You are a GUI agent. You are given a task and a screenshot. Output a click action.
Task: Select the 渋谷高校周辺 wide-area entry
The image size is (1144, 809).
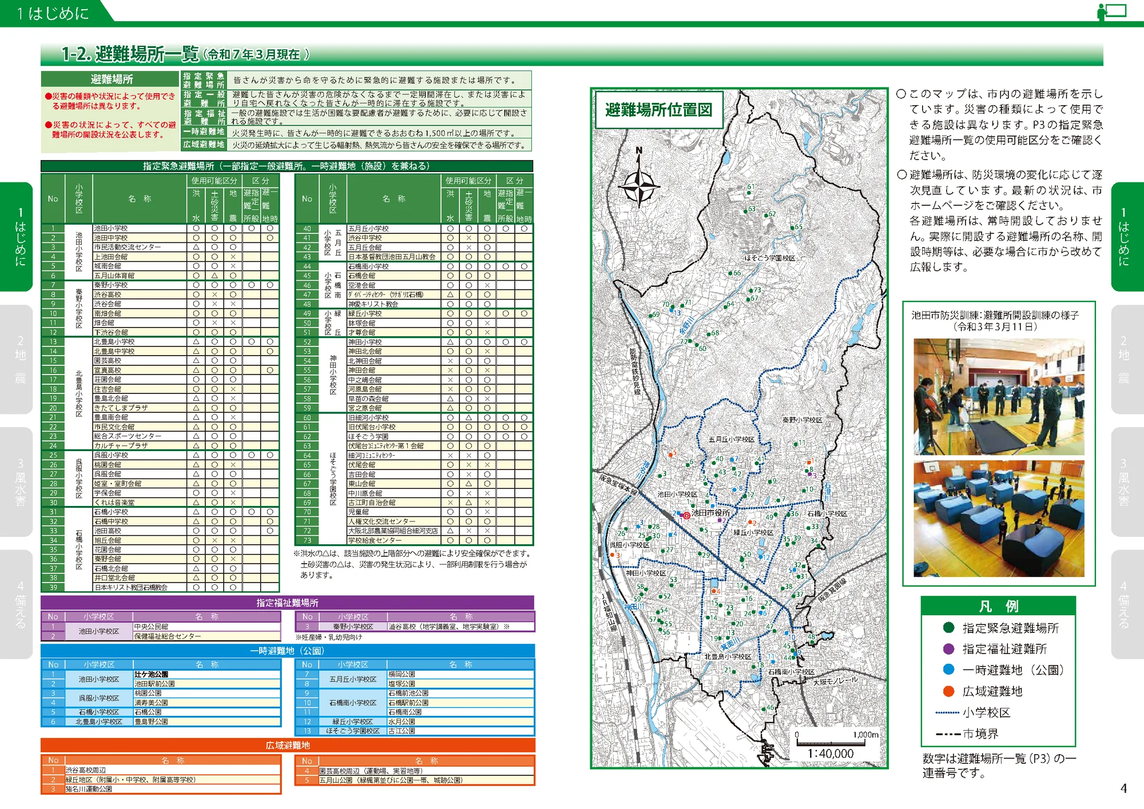pos(86,770)
